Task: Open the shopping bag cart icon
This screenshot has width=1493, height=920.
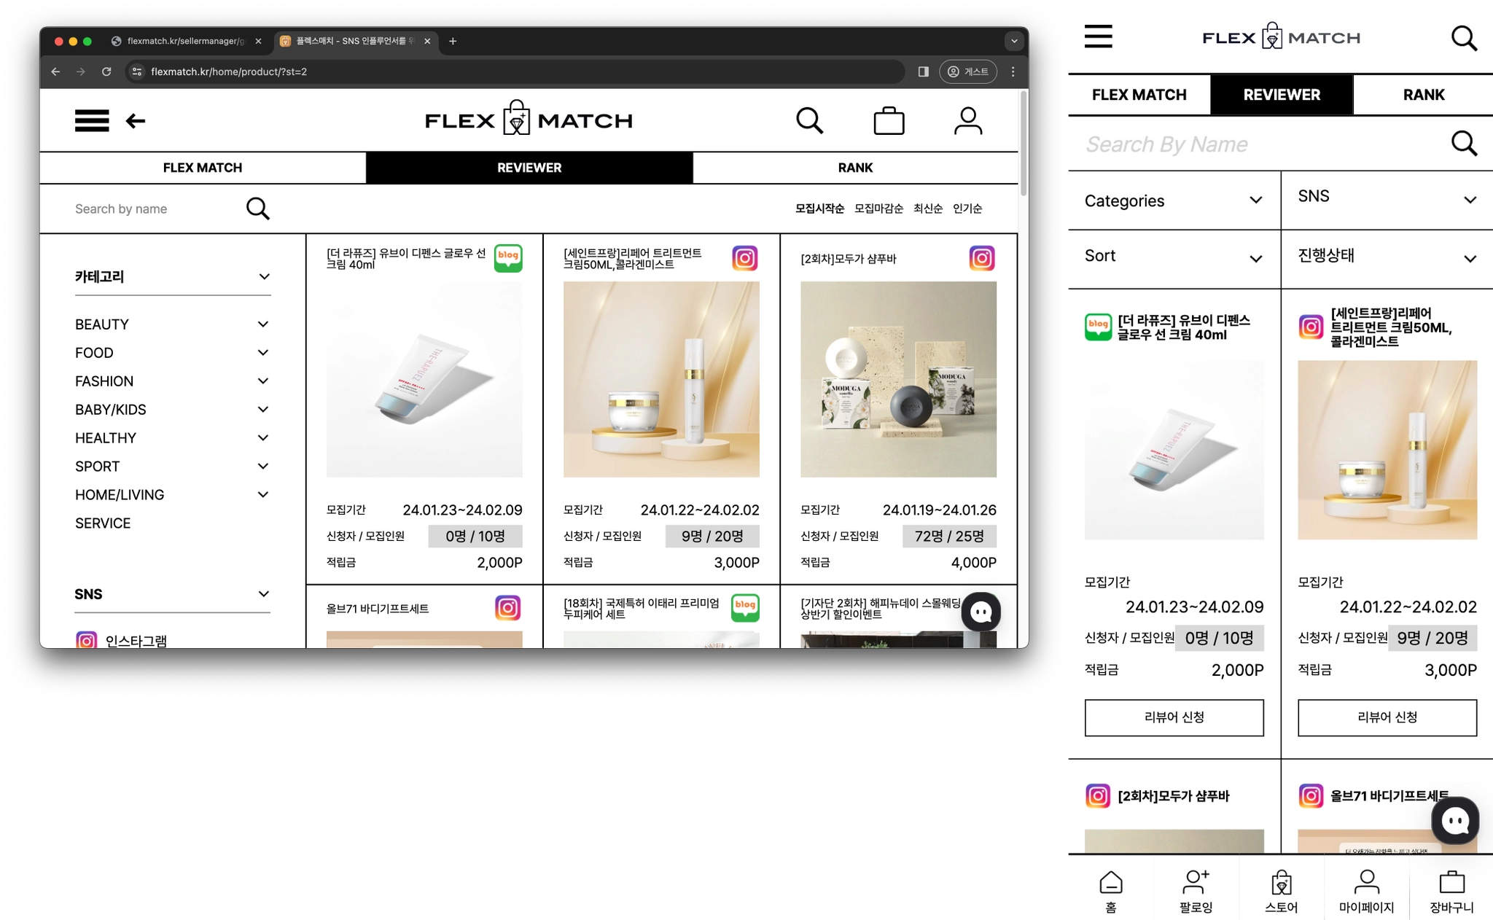Action: [889, 121]
